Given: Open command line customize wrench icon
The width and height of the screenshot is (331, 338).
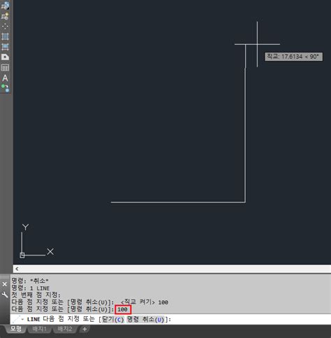Looking at the screenshot, I should 5,295.
